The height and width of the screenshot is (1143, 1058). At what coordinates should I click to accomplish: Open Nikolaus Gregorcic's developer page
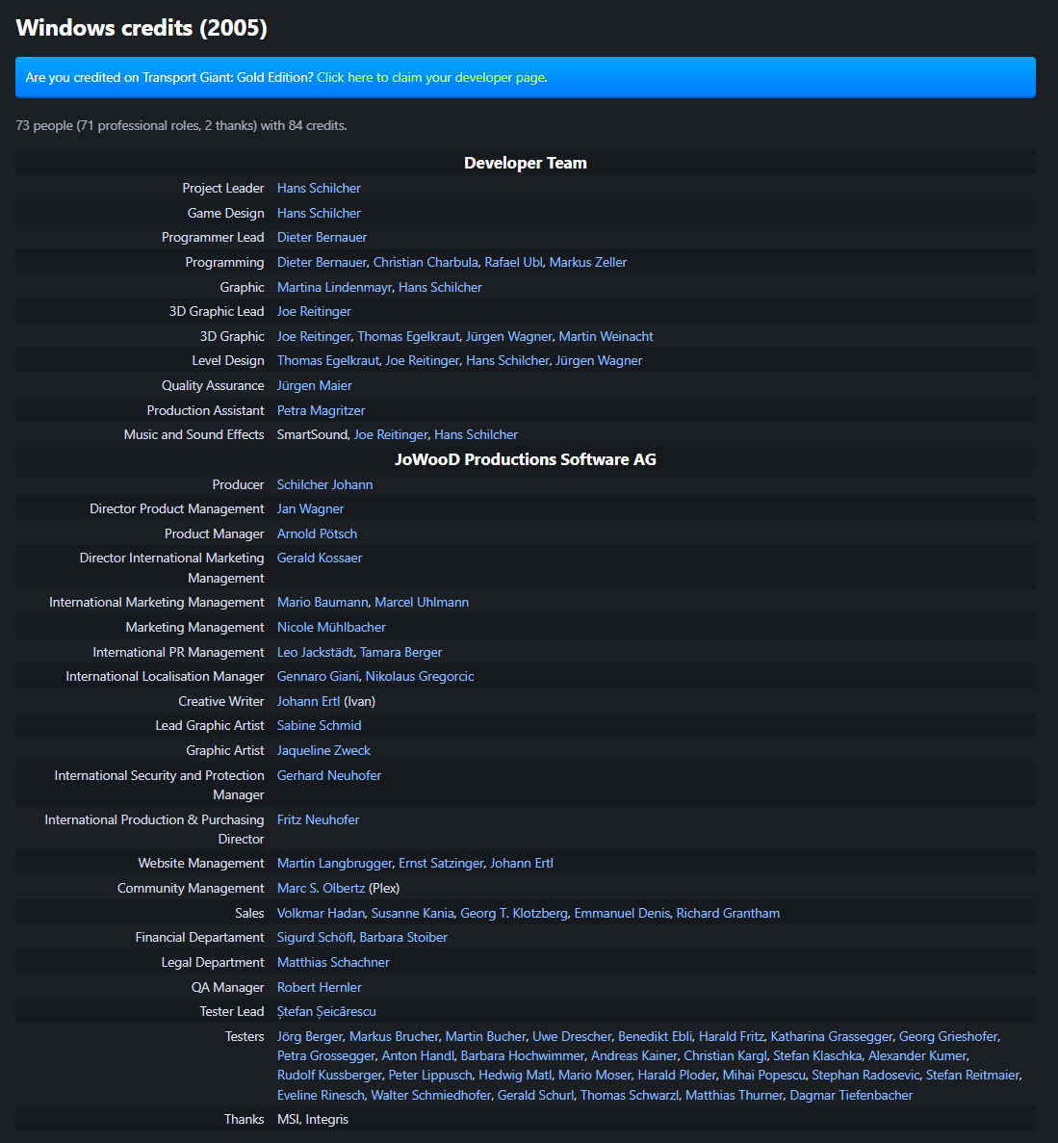[420, 677]
